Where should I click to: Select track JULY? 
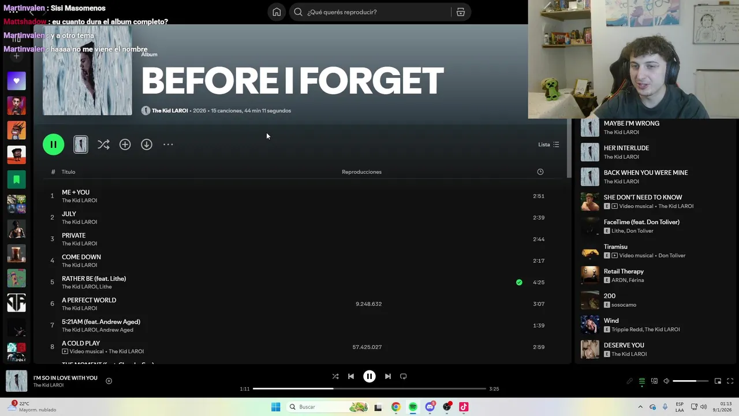(69, 214)
